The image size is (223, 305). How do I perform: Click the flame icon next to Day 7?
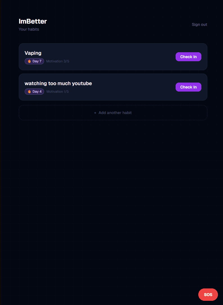(x=29, y=61)
